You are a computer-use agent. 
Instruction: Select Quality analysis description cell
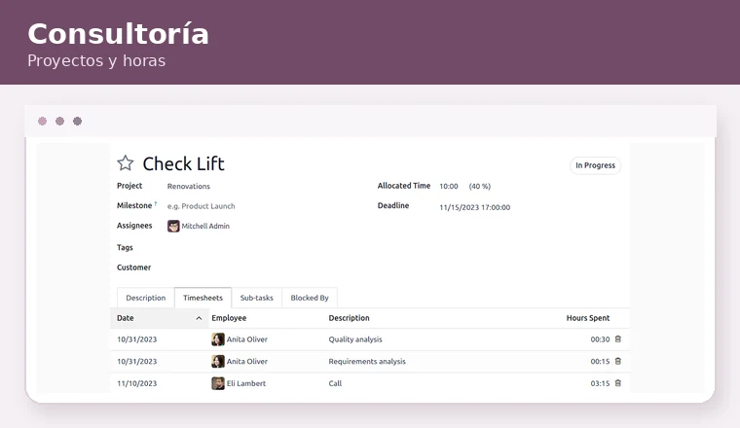point(355,339)
